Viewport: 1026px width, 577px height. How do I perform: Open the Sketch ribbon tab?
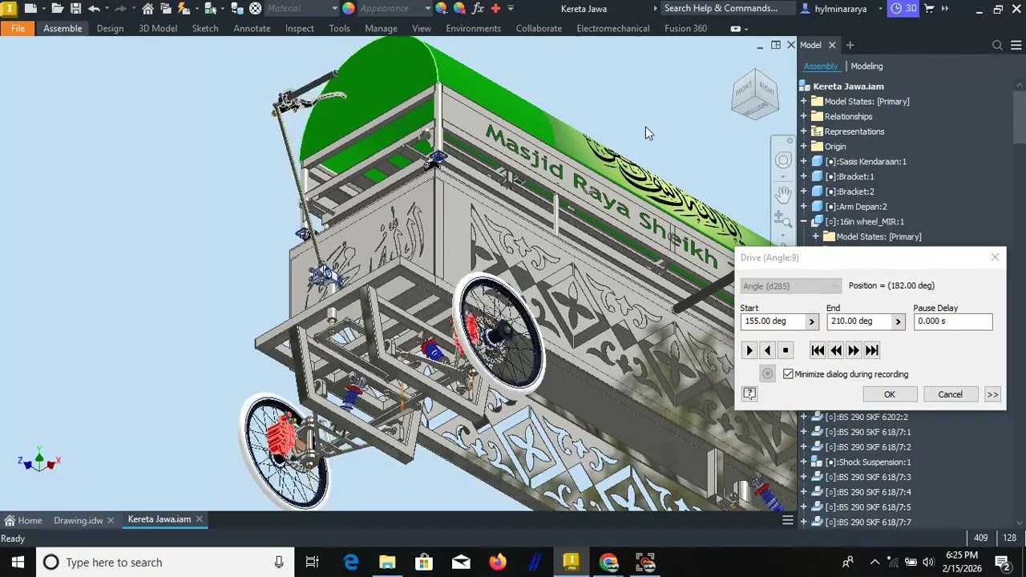[205, 28]
